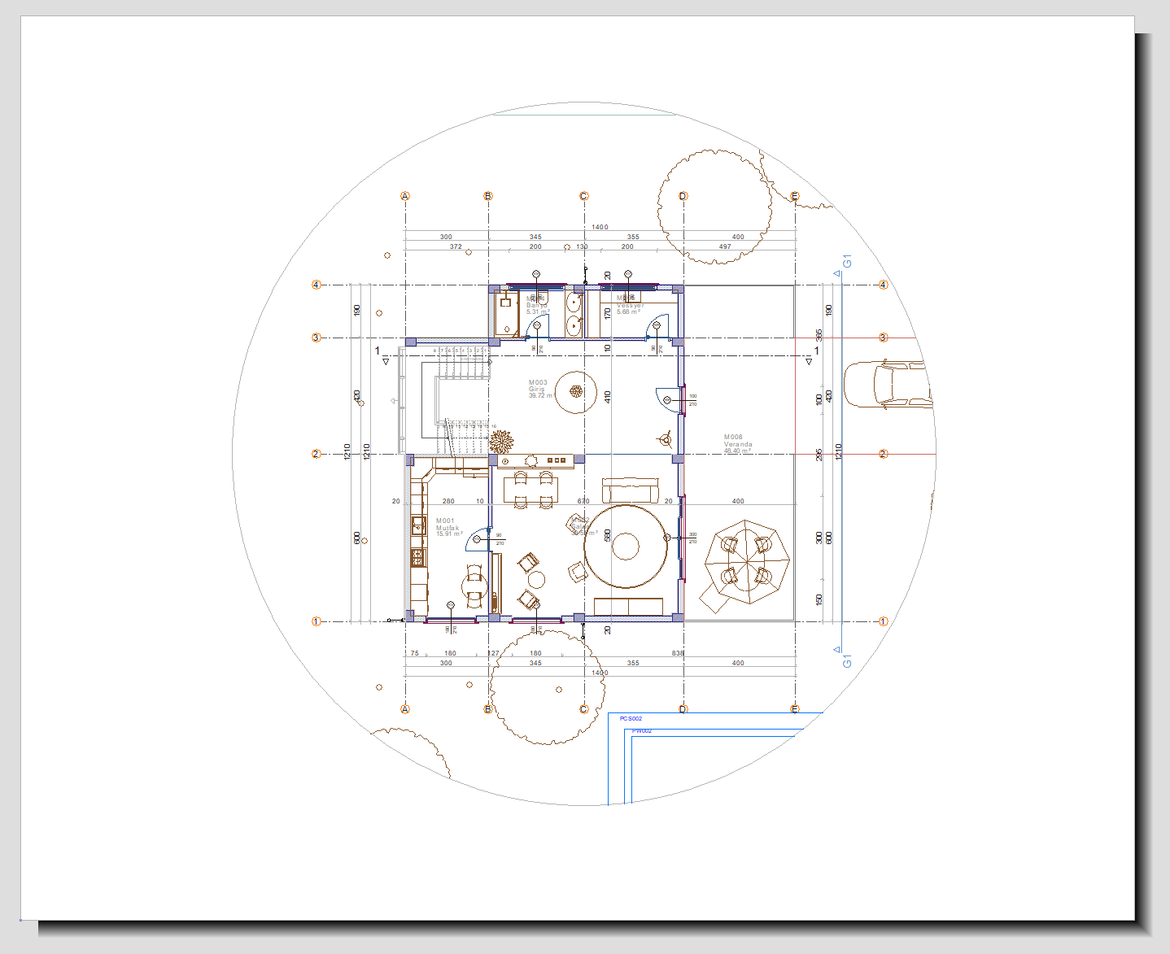Pick grid bubble C above the plan

583,196
